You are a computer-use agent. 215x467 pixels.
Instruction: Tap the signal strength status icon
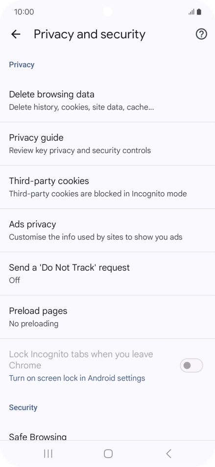(191, 12)
